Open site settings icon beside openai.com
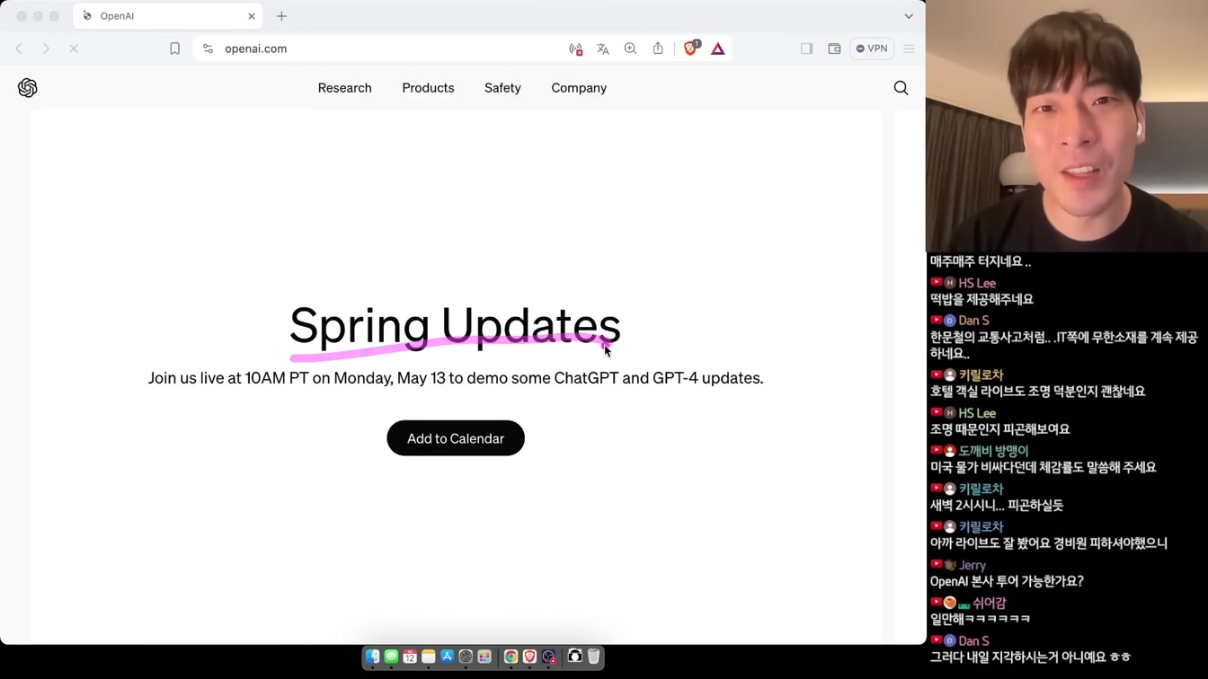Image resolution: width=1208 pixels, height=679 pixels. coord(208,48)
